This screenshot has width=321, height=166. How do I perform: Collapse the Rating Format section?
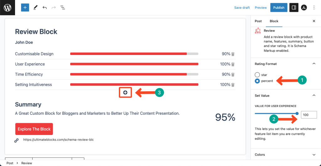tap(314, 64)
